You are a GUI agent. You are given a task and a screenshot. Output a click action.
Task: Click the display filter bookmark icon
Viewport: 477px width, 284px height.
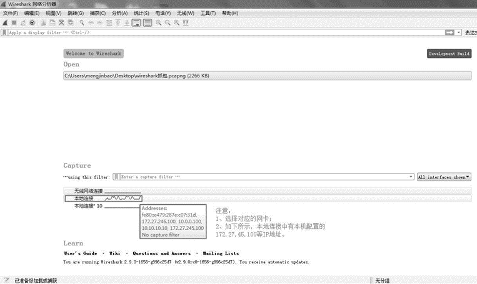pyautogui.click(x=4, y=32)
